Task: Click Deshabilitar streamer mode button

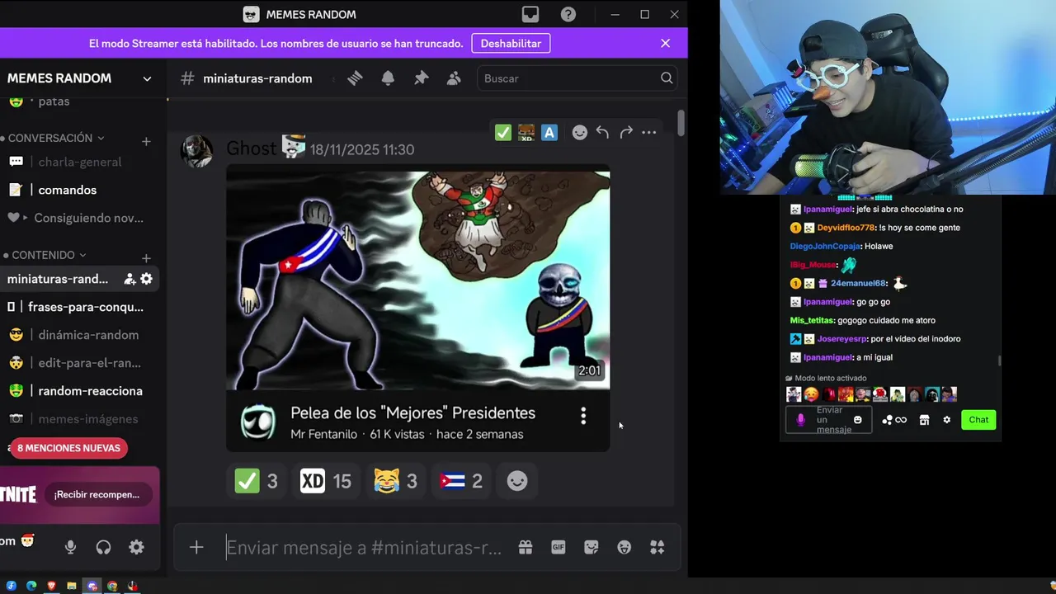Action: [x=511, y=43]
